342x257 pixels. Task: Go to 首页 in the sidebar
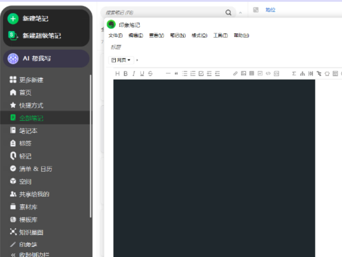[x=21, y=92]
